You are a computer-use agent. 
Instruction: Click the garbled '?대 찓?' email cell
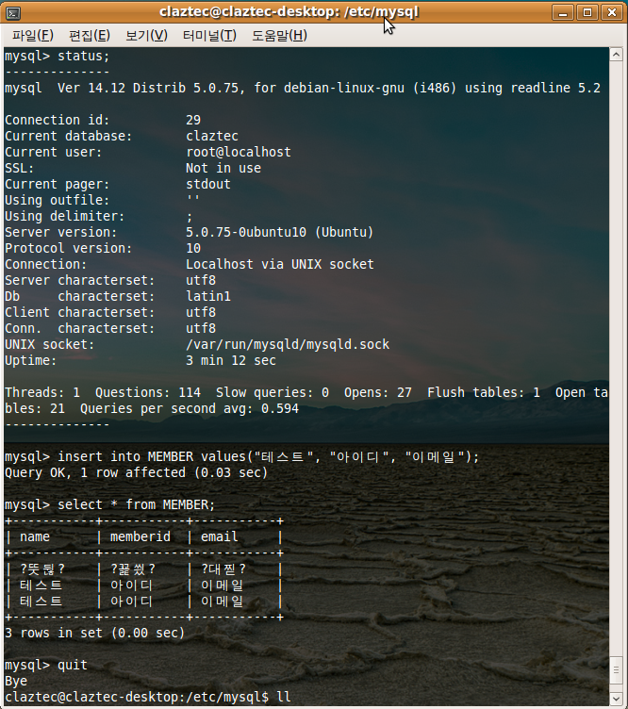[x=223, y=569]
